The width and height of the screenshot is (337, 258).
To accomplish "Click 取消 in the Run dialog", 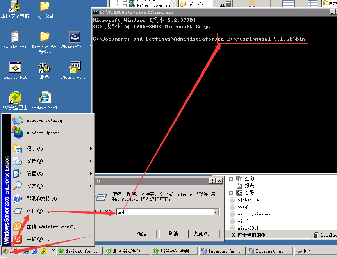I will [x=174, y=234].
